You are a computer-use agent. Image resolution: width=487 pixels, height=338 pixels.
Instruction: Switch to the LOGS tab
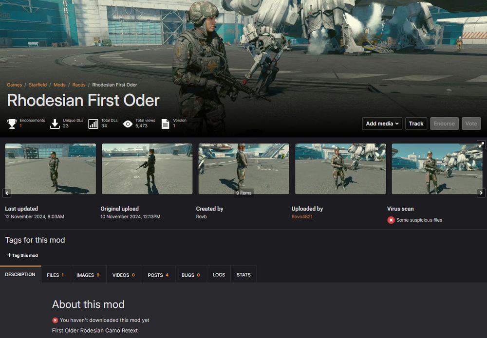219,275
